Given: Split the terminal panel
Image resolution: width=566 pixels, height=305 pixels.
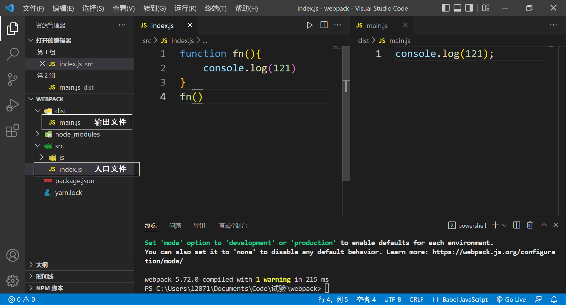Looking at the screenshot, I should click(x=516, y=225).
